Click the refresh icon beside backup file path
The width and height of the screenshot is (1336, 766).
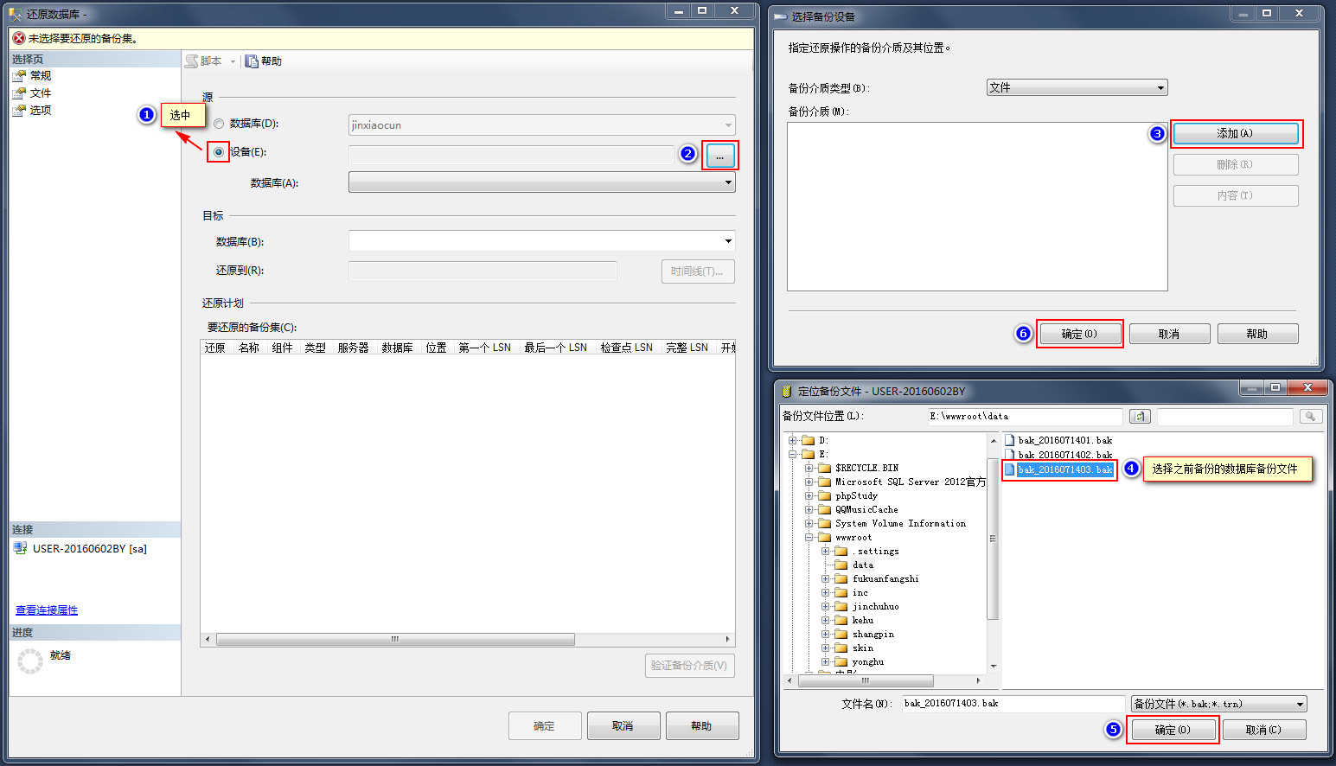pos(1140,417)
